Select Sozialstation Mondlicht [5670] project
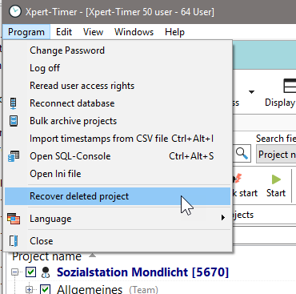The image size is (296, 294). 142,272
